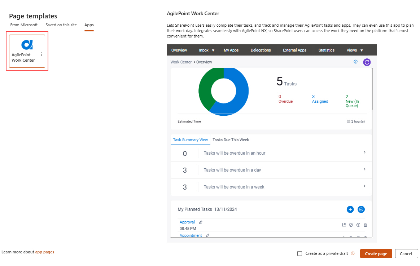The image size is (420, 266).
Task: Expand the Views dropdown arrow
Action: [362, 50]
